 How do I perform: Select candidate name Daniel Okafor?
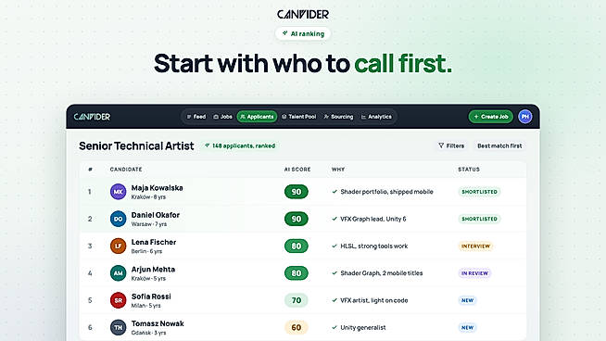click(x=156, y=215)
